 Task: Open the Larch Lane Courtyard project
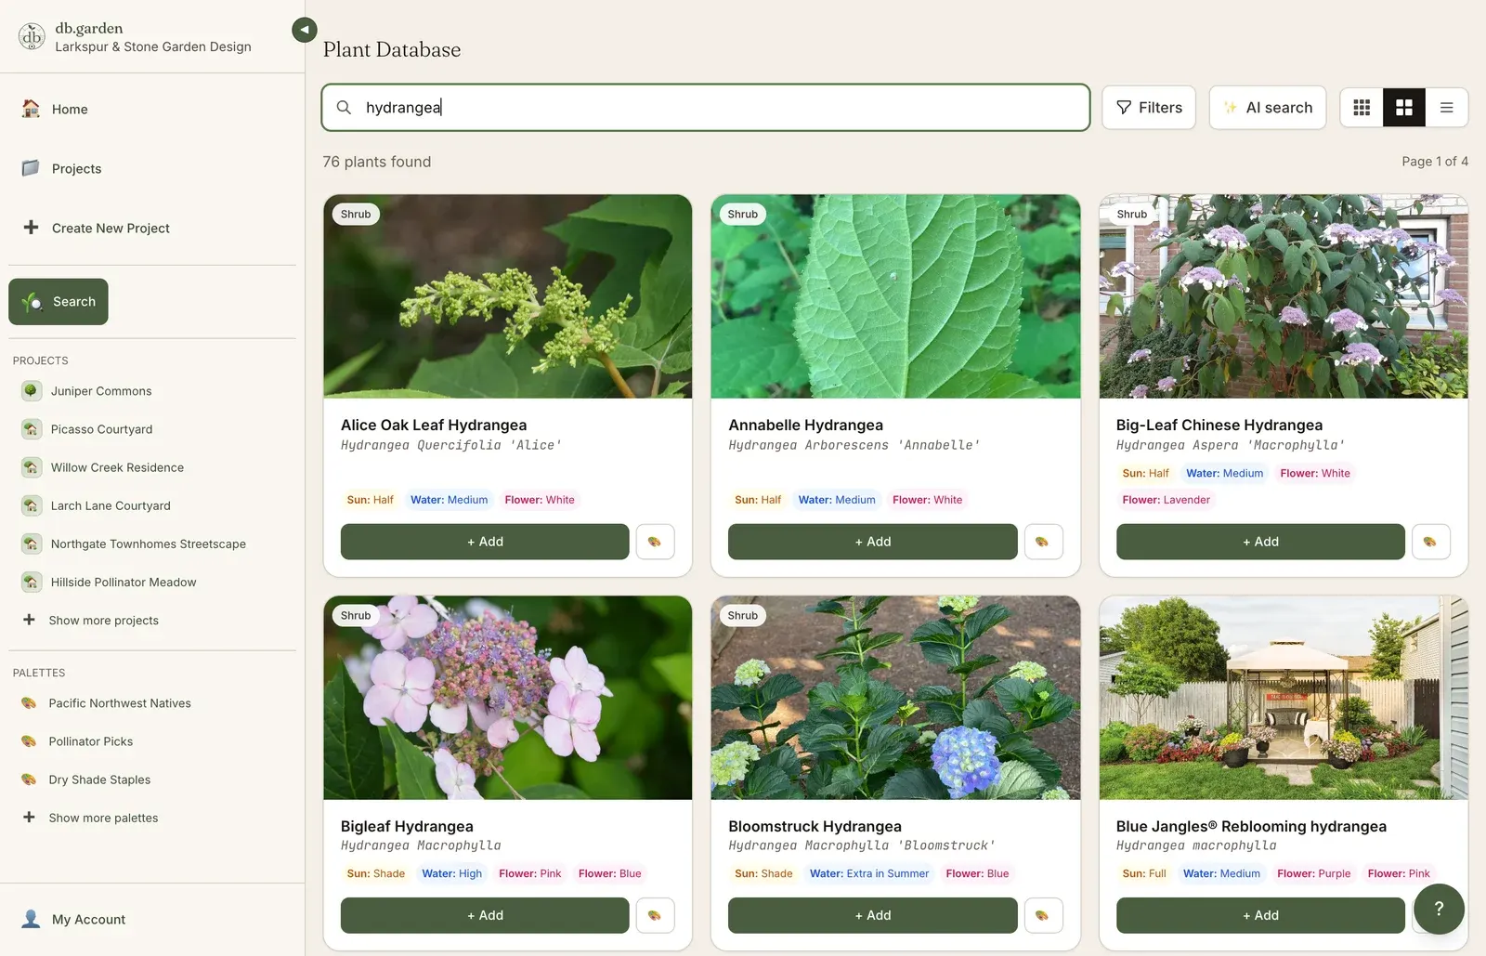tap(111, 505)
